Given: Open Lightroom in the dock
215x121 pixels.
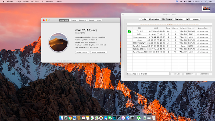Looking at the screenshot, I should click(119, 118).
